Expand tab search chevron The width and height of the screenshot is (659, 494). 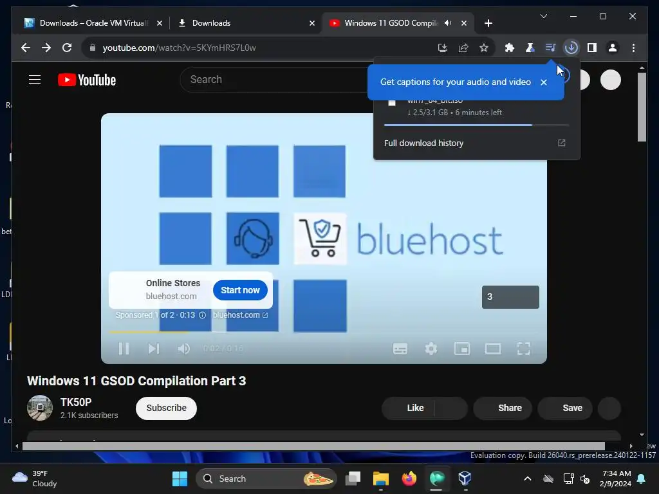543,16
